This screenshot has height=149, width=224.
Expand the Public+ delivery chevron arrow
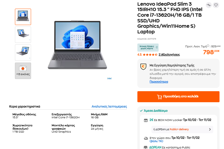(x=210, y=129)
